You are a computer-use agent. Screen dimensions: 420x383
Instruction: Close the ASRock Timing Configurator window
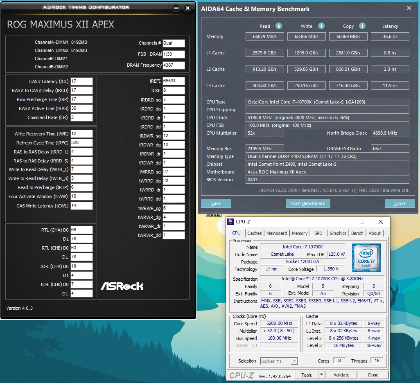tap(187, 8)
